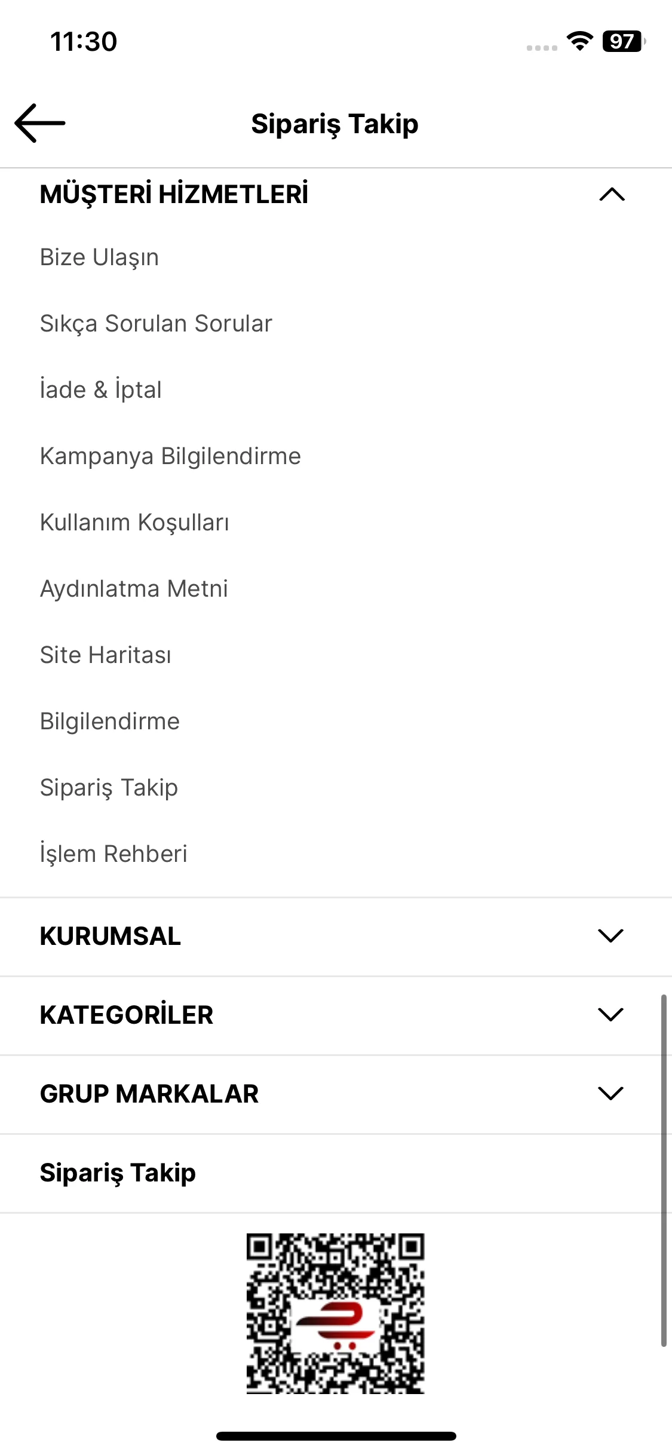Image resolution: width=672 pixels, height=1455 pixels.
Task: Go to Site Haritası
Action: 106,655
